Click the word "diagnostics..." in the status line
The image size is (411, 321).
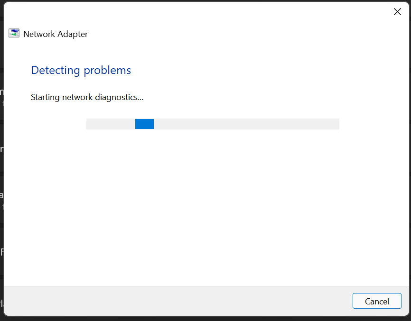point(119,97)
